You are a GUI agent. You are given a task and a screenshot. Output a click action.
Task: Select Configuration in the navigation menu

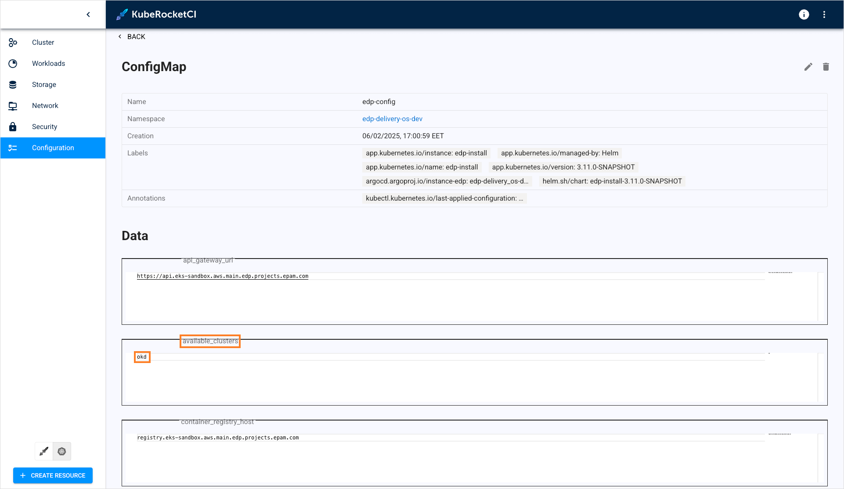coord(53,148)
